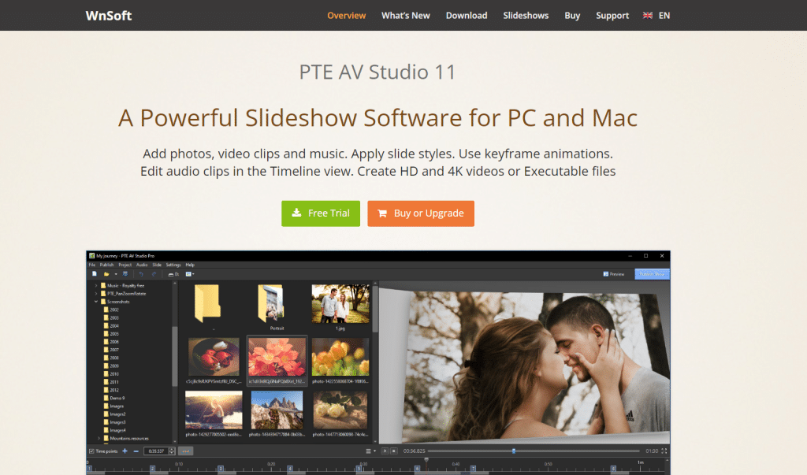Create a new project in PTE AV Studio
Viewport: 807px width, 475px height.
95,274
